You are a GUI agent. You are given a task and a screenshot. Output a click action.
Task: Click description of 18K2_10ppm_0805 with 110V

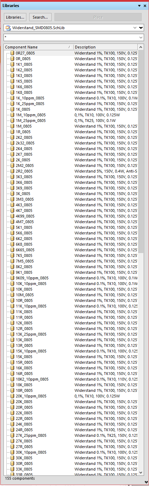pos(106,379)
